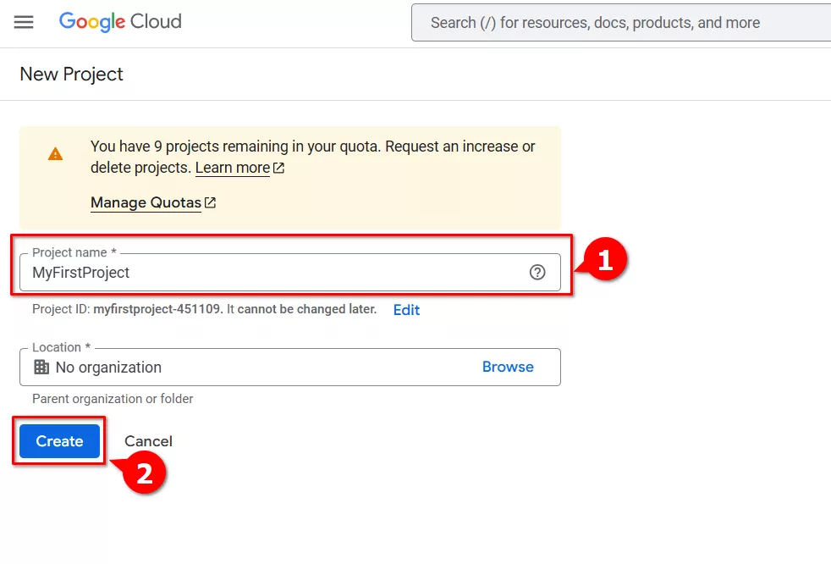Open the Learn more quota documentation
The image size is (831, 564).
point(232,167)
